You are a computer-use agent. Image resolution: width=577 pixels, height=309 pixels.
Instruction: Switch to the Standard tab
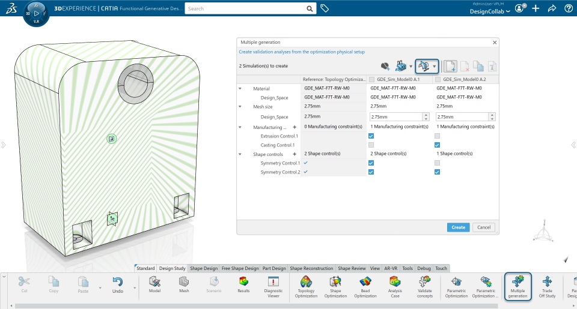[x=145, y=268]
